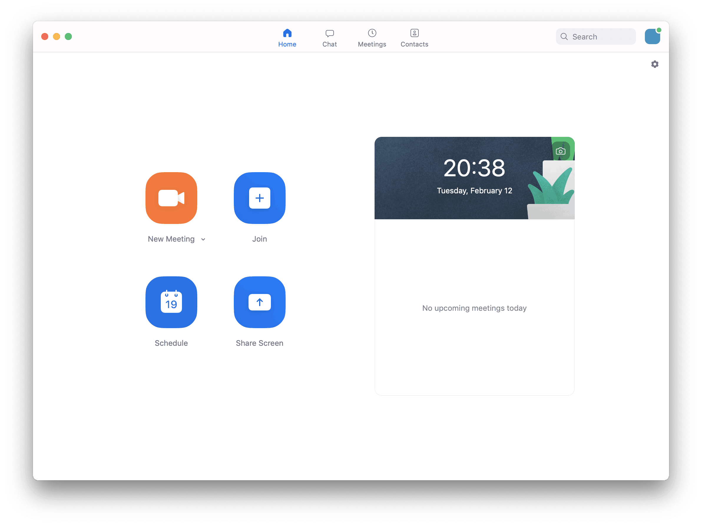Click the Share Screen upload icon

259,302
